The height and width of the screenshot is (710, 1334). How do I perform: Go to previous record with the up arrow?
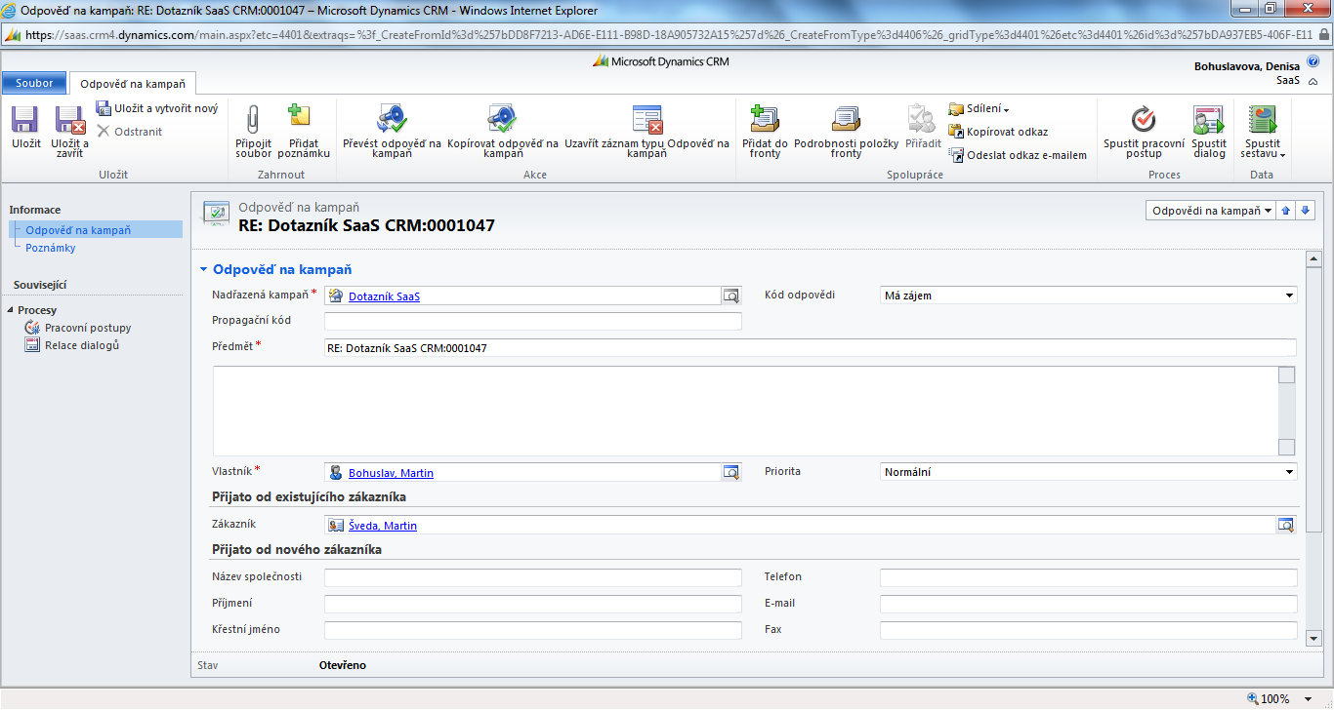[1287, 210]
